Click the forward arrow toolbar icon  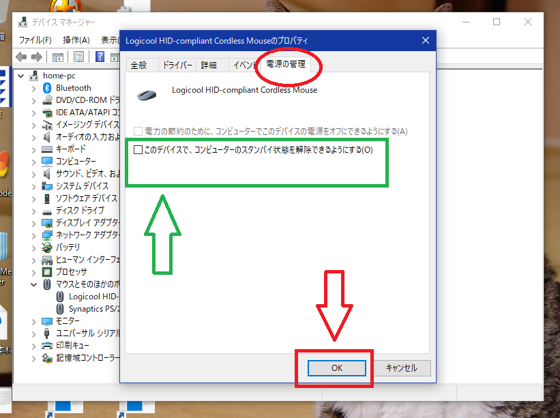(x=37, y=57)
